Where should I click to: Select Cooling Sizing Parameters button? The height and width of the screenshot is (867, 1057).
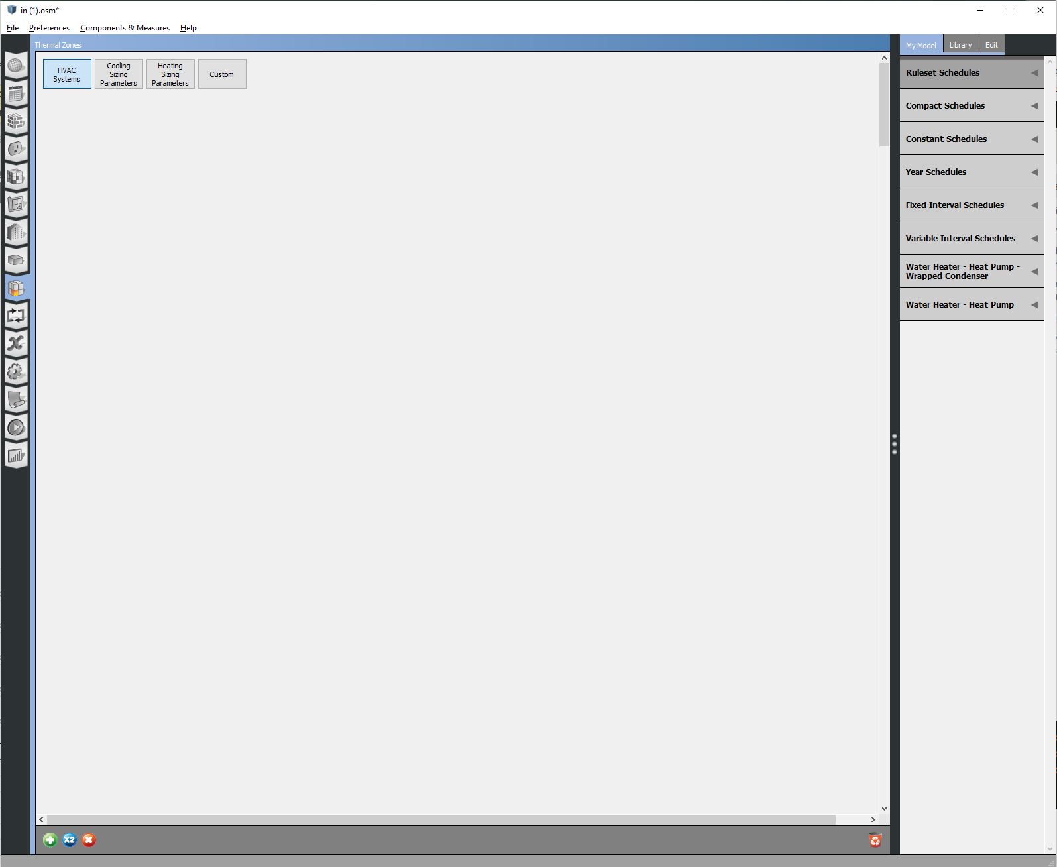pos(119,74)
